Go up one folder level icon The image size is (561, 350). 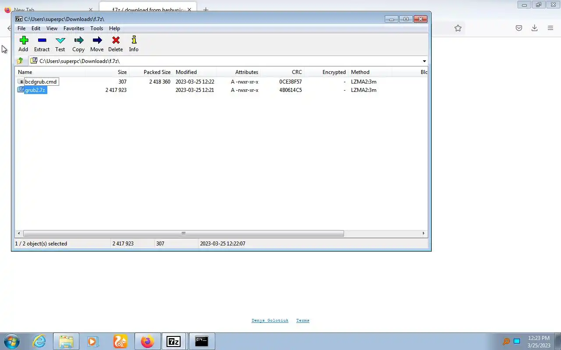pyautogui.click(x=20, y=61)
